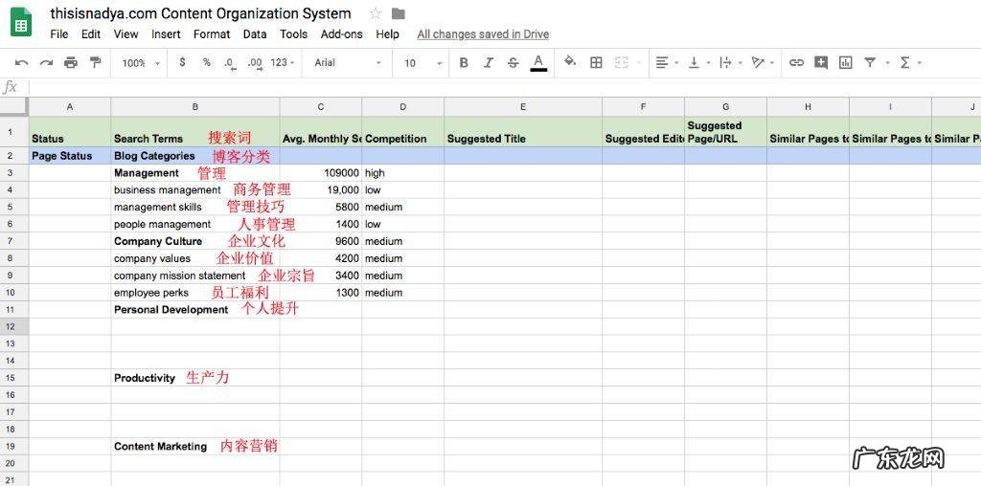
Task: Select the Suggested Title header cell
Action: click(523, 132)
